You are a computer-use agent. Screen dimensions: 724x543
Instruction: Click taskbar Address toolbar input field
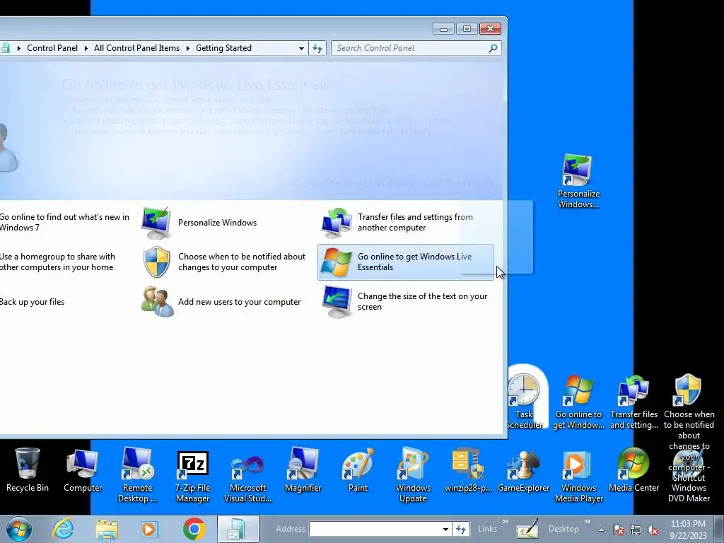(x=374, y=529)
